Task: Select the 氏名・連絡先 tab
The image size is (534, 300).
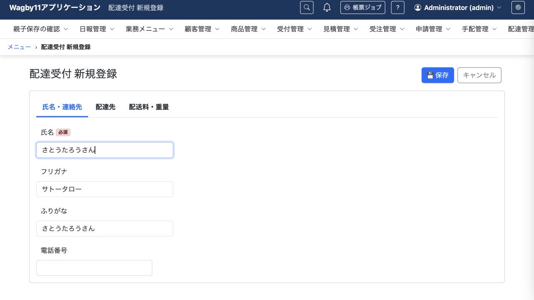Action: (x=62, y=107)
